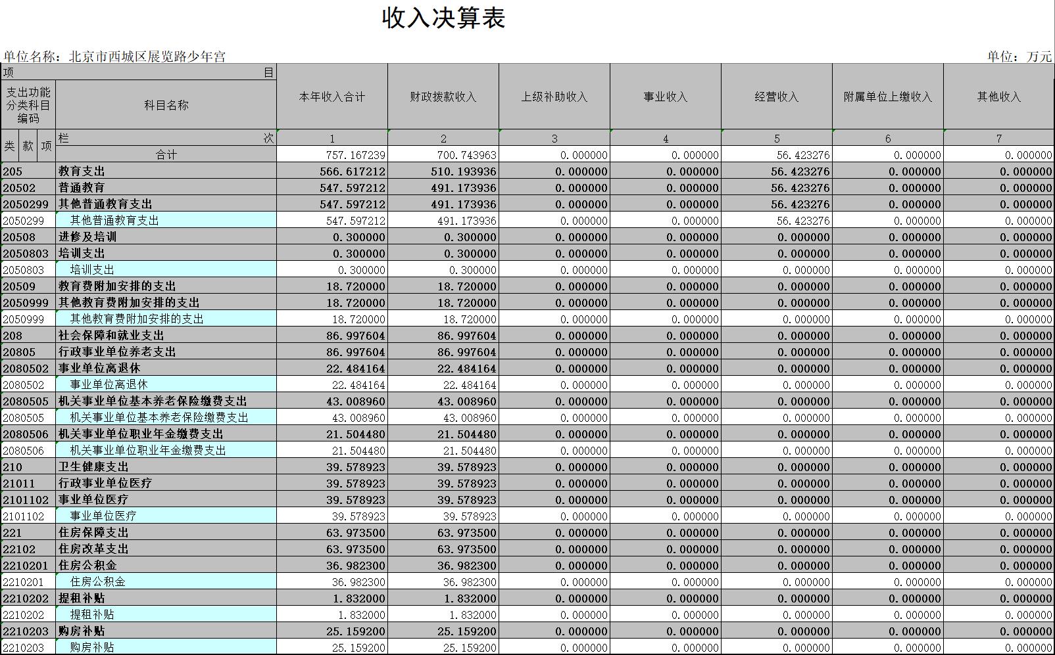Screen dimensions: 1055x655
Task: Select code cell 20502
Action: coord(28,187)
